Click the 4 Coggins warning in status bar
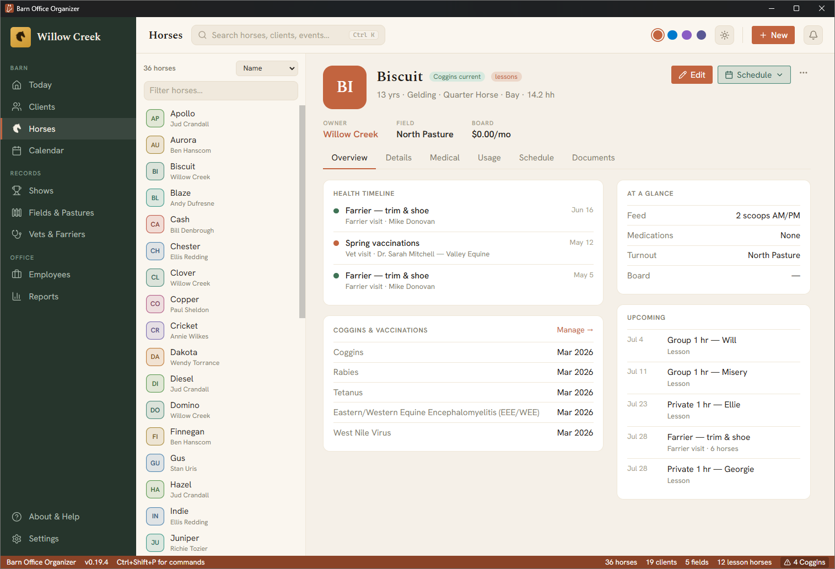 [805, 562]
